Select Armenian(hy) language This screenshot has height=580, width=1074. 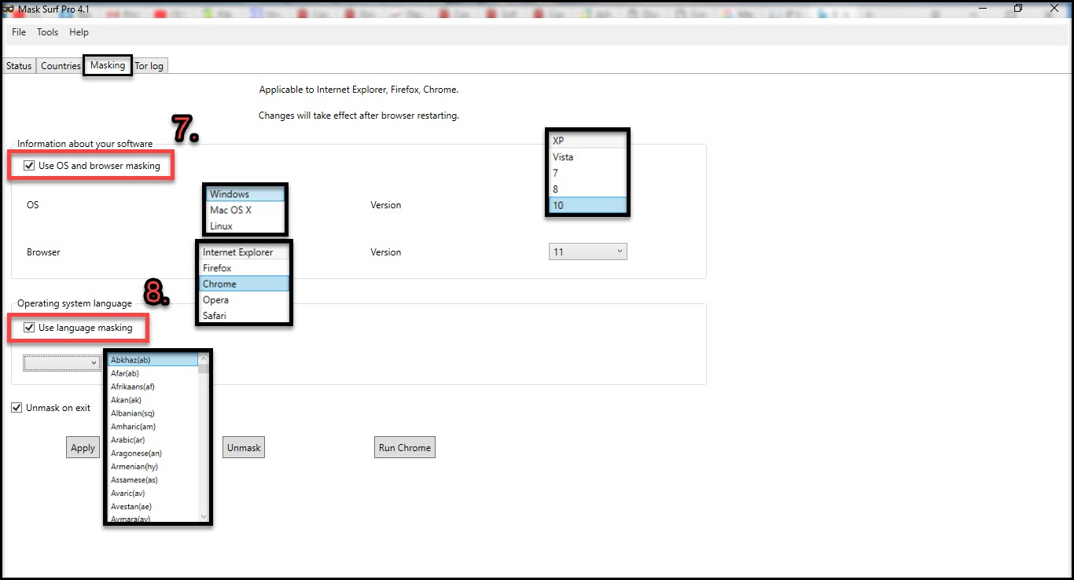[x=153, y=467]
